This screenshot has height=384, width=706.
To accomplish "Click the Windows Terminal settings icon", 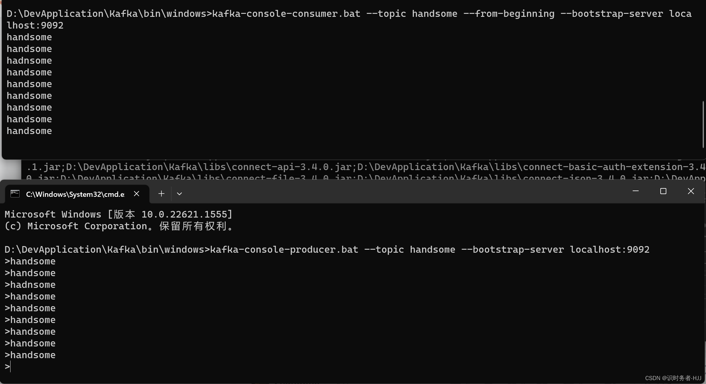I will (x=179, y=194).
